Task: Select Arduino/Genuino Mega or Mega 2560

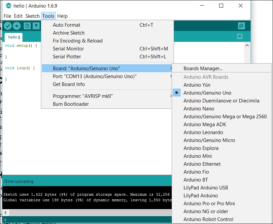Action: pos(222,116)
